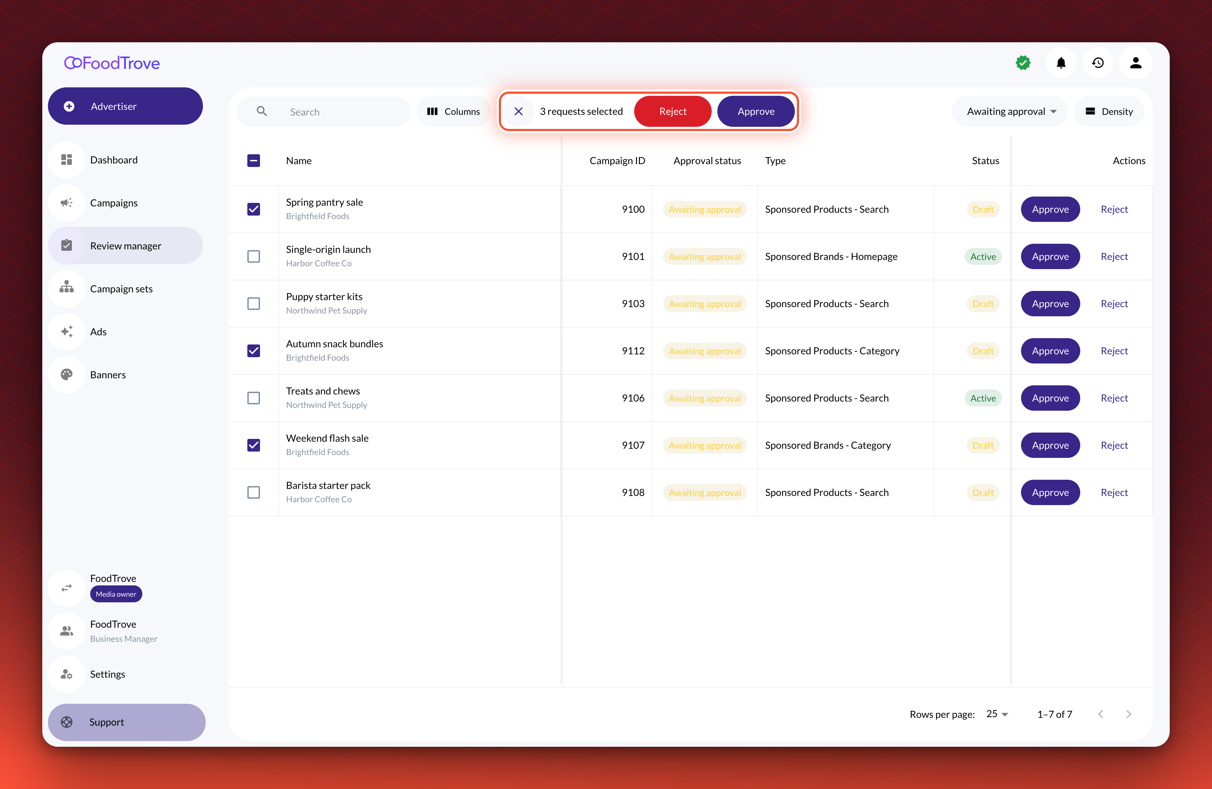This screenshot has height=789, width=1212.
Task: Approve the Single-origin launch campaign
Action: (1050, 256)
